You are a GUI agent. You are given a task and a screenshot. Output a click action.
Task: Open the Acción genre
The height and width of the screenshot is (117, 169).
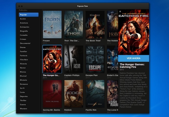[23, 19]
